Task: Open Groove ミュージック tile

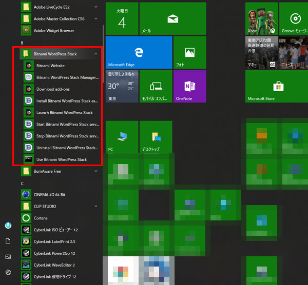Action: [294, 18]
